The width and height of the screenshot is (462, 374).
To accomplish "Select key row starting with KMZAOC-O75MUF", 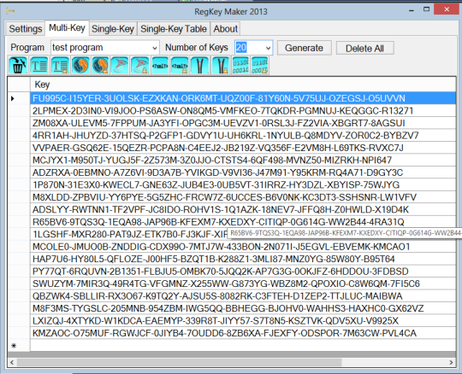I will 243,333.
